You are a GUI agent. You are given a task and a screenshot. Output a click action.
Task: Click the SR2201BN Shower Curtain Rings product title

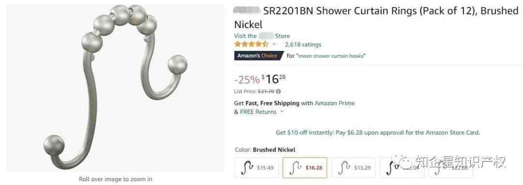point(376,17)
